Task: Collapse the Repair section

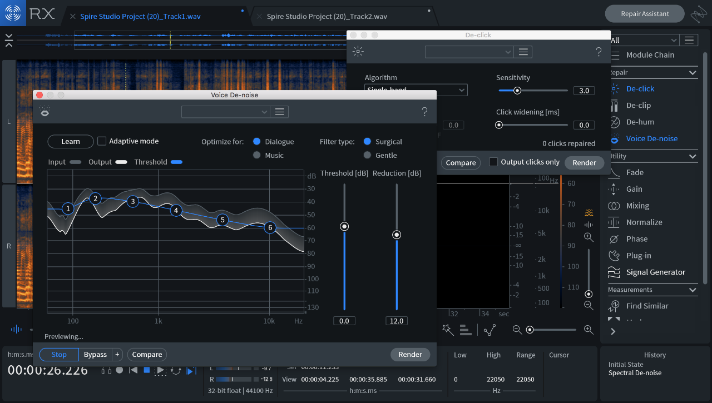Action: pos(693,73)
